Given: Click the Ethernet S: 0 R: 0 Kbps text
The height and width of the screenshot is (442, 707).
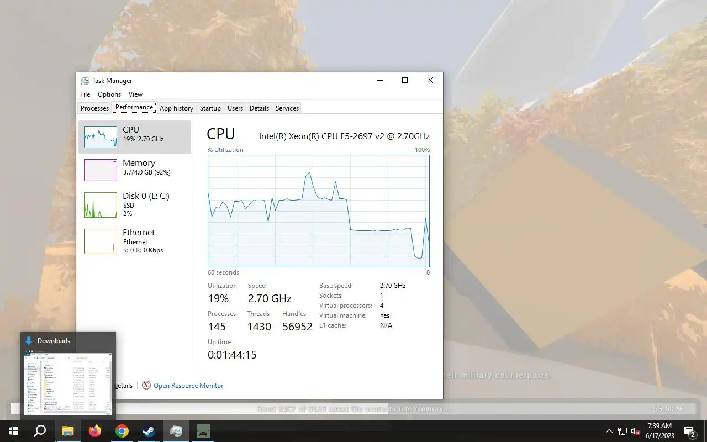Looking at the screenshot, I should tap(143, 250).
